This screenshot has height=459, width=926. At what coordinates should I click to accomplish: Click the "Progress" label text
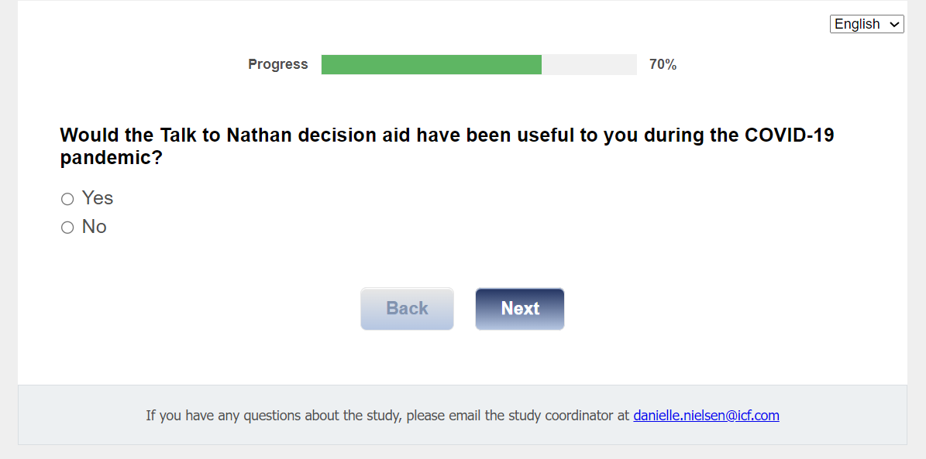coord(277,65)
